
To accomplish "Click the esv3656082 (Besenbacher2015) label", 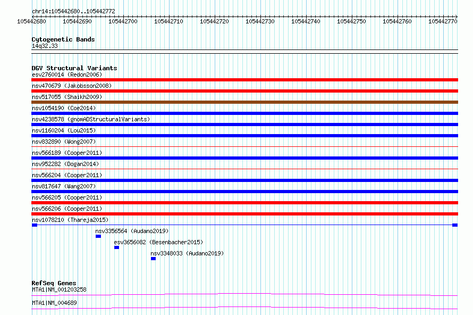I will coord(158,242).
